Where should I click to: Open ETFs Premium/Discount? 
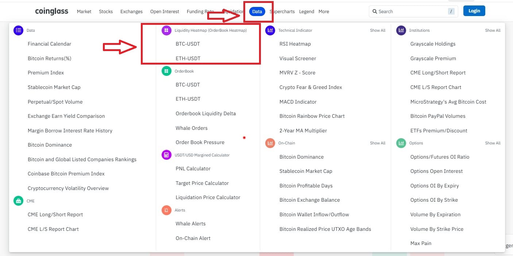(x=439, y=131)
